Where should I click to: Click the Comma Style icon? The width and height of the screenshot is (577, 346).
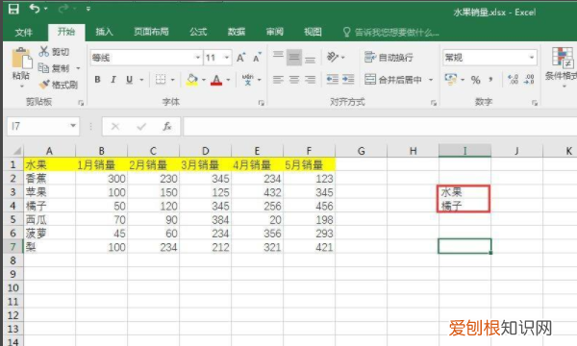(x=490, y=80)
